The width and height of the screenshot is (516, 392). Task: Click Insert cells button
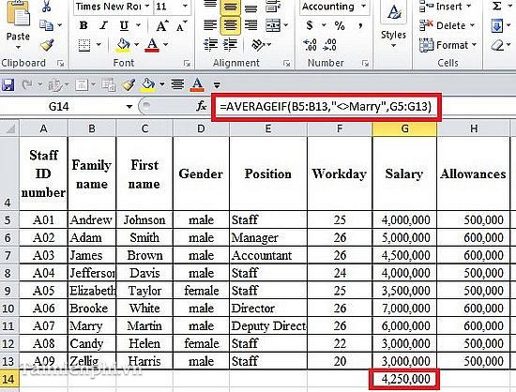pos(446,7)
